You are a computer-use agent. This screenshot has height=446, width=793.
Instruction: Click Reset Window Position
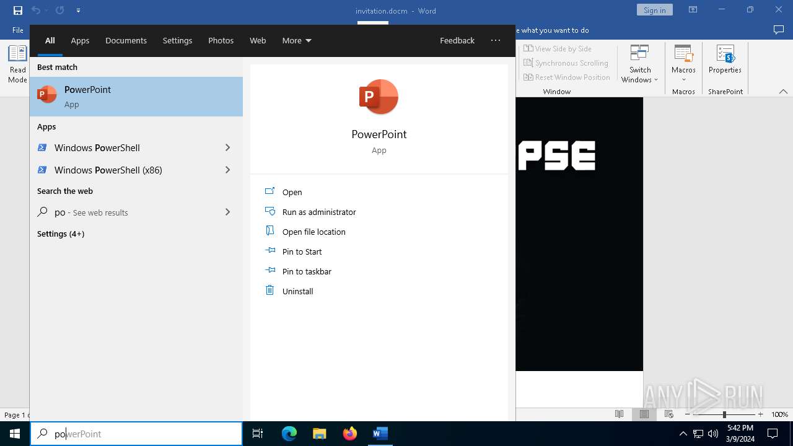[567, 77]
